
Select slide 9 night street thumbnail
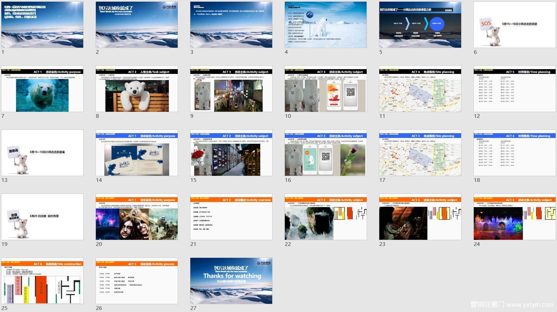pyautogui.click(x=231, y=89)
